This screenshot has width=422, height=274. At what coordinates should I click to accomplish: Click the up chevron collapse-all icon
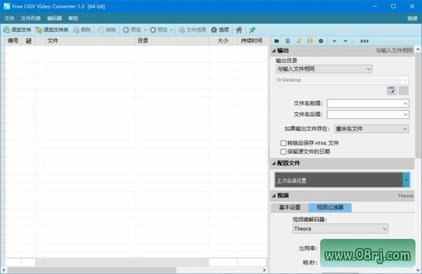[345, 41]
